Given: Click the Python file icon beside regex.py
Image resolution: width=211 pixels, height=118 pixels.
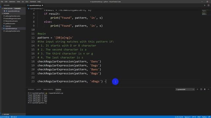Looking at the screenshot, I should [4, 26].
